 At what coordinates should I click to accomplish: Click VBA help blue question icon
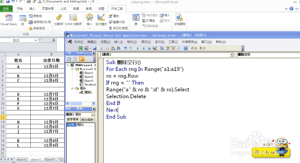coord(186,48)
